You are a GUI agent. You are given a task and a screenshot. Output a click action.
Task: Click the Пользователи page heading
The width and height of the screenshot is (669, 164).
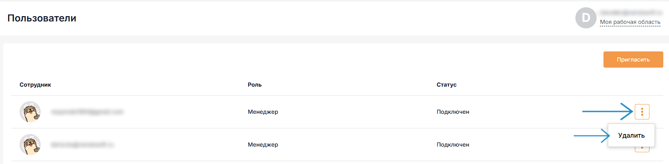tap(42, 18)
